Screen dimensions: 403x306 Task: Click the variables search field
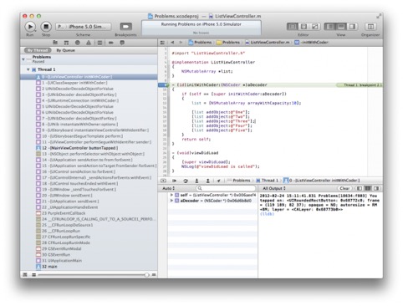[x=226, y=188]
